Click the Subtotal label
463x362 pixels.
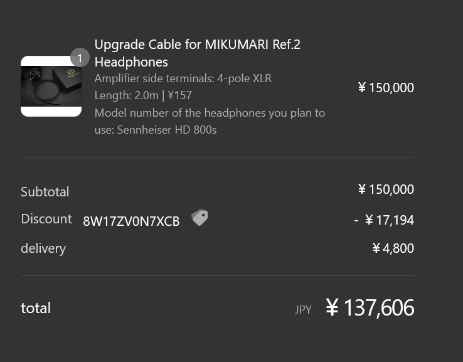[x=45, y=192]
